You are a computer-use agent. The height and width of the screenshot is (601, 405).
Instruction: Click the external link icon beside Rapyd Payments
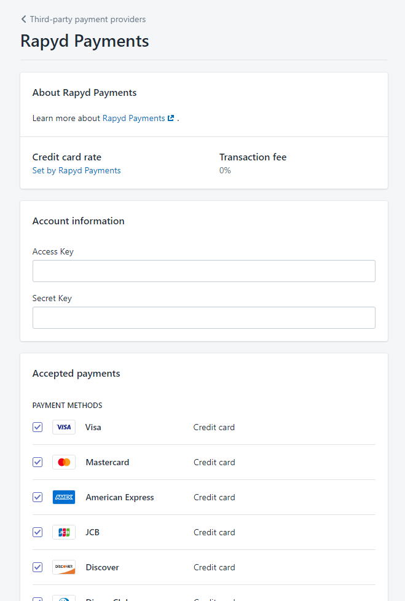pos(171,118)
